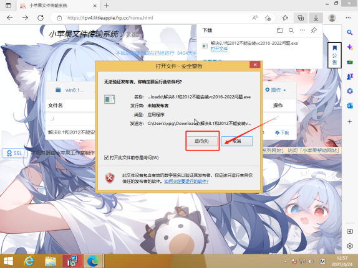Close the 小苹果文件传输系统 tab

coord(95,6)
